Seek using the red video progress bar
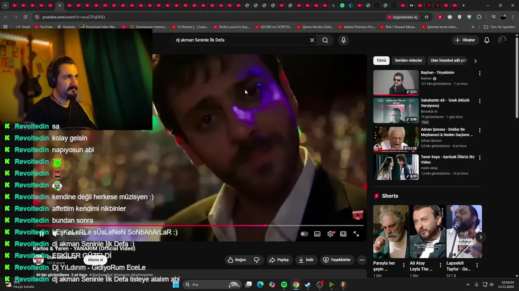 200,226
